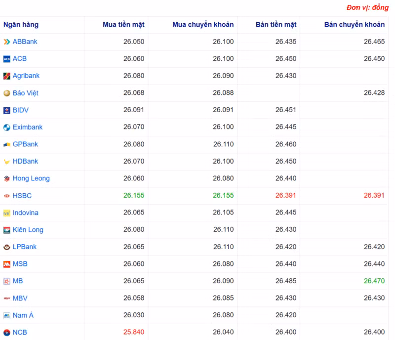Click the NCB logo icon
Image resolution: width=395 pixels, height=340 pixels.
click(x=7, y=332)
